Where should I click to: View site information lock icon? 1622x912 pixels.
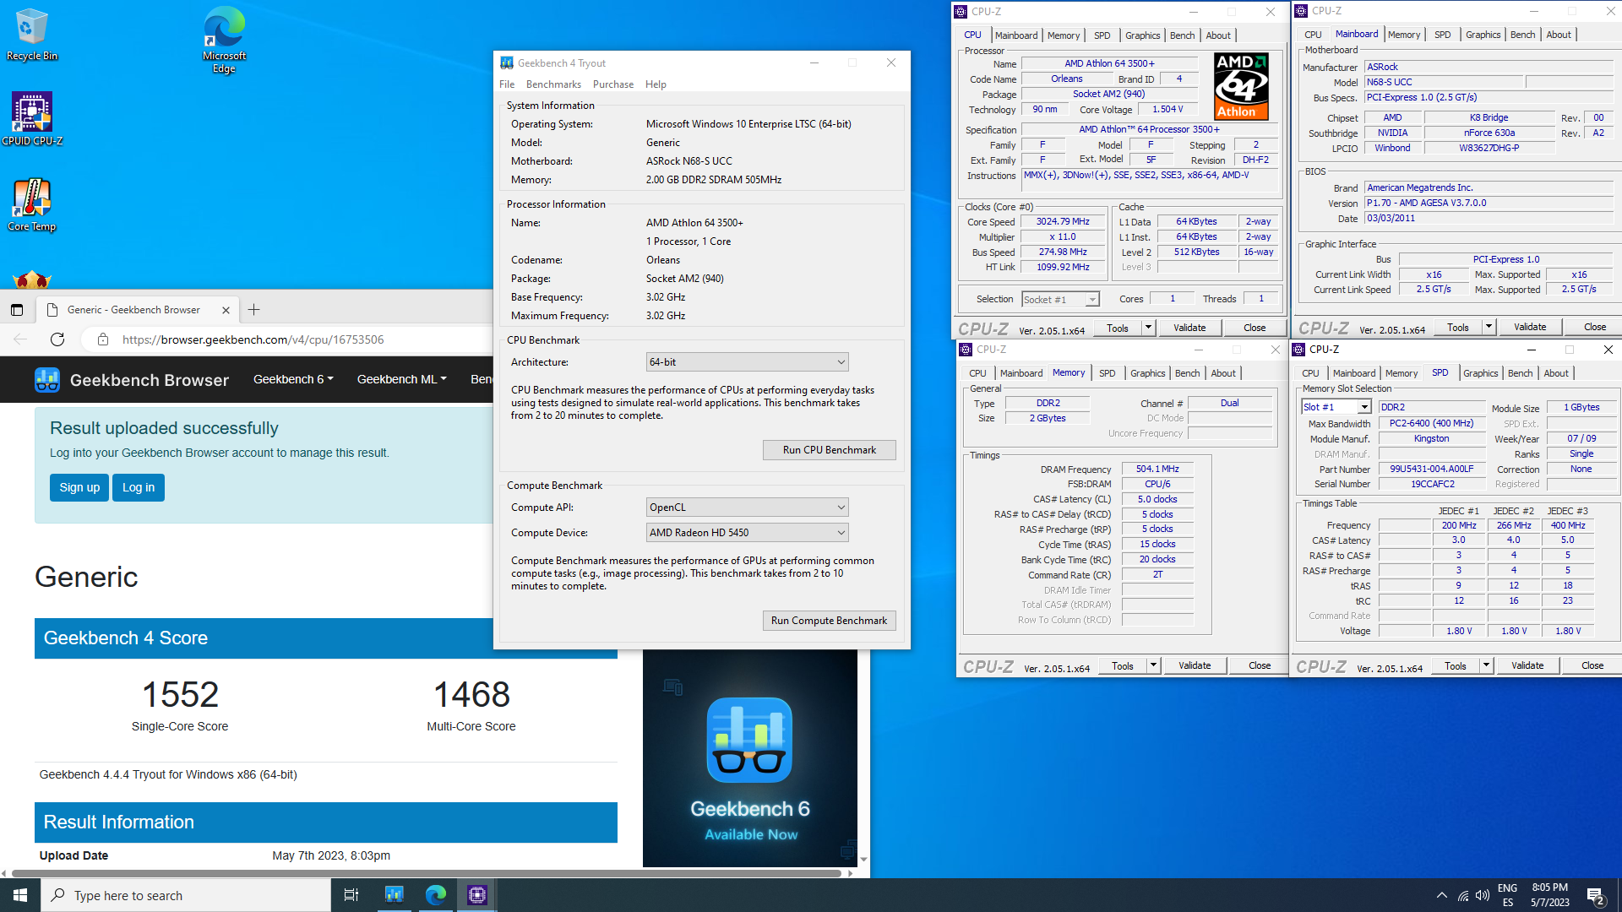[103, 339]
